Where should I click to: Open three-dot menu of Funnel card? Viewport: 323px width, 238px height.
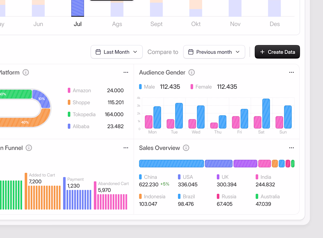[x=126, y=148]
